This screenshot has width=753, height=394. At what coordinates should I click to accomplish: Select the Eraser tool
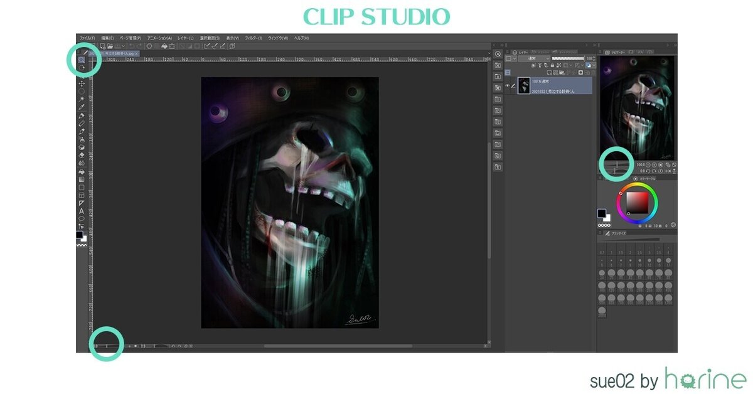[x=82, y=154]
